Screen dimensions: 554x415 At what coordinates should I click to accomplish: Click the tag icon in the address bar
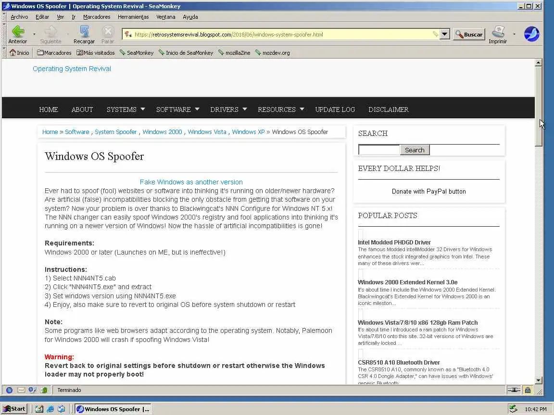[x=435, y=34]
